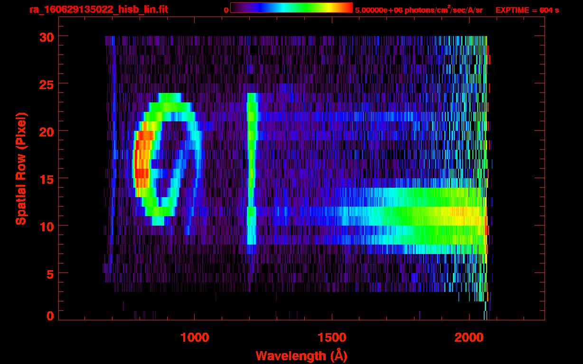
Task: Click the file name ra_160629135022_hisb_lin.fit title
Action: coord(98,9)
